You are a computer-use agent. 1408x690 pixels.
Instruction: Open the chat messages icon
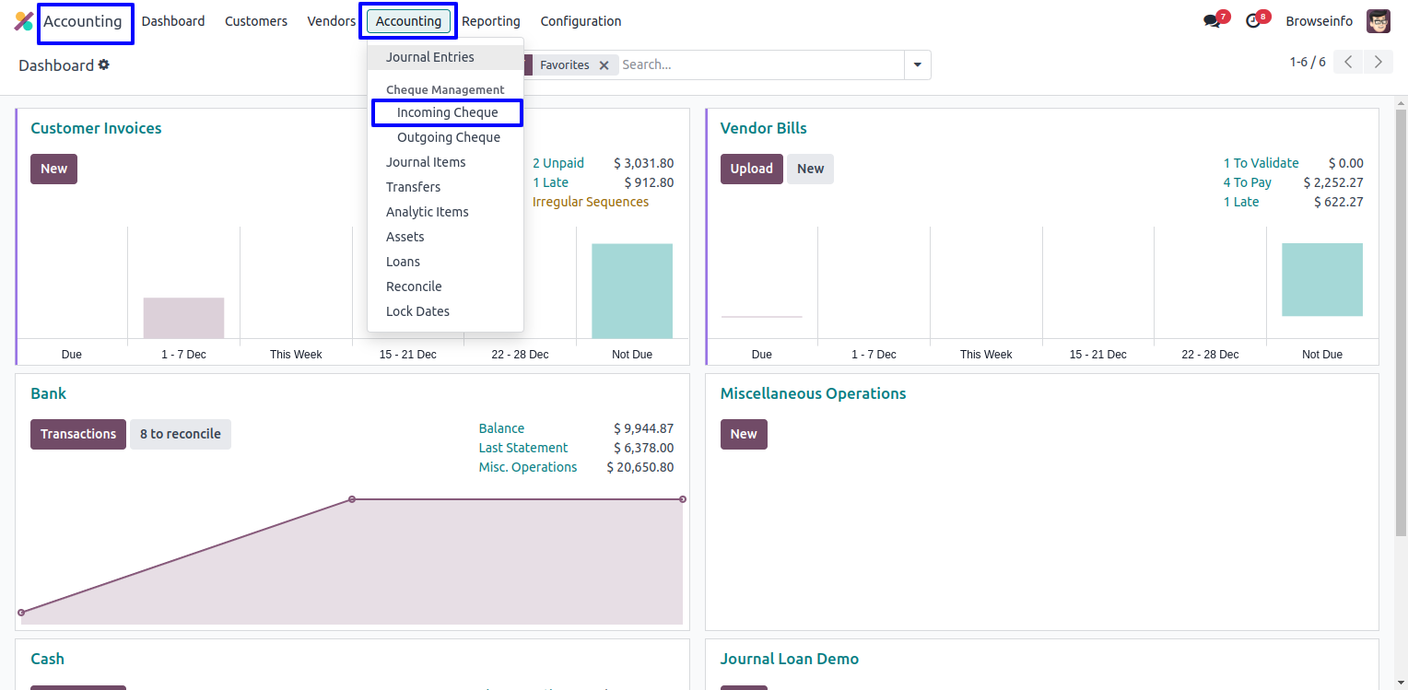pos(1212,21)
